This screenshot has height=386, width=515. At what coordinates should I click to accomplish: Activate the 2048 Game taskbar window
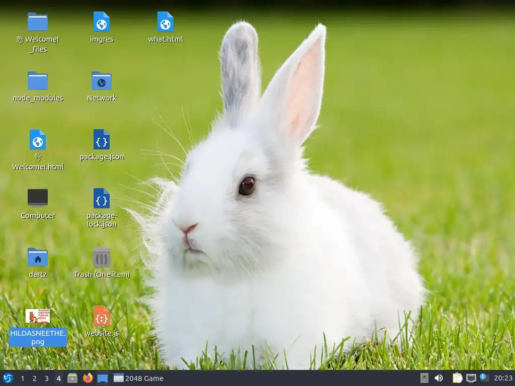[x=139, y=378]
